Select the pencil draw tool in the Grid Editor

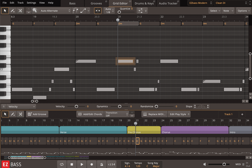(x=13, y=11)
